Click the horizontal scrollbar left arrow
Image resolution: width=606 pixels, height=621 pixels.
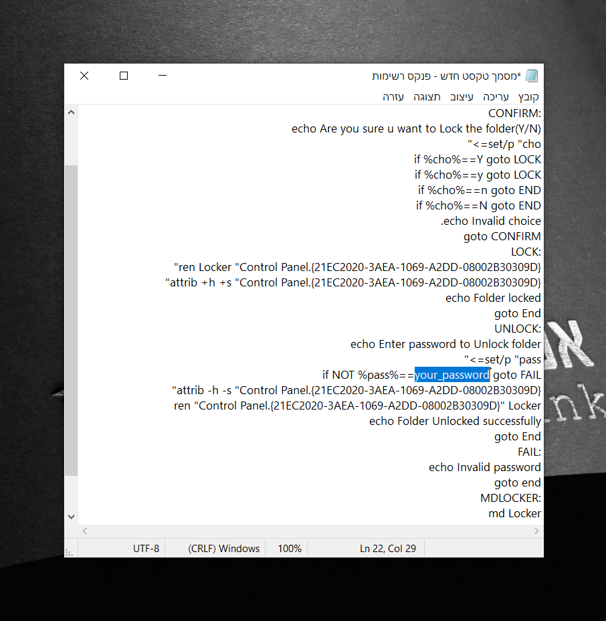pos(85,531)
